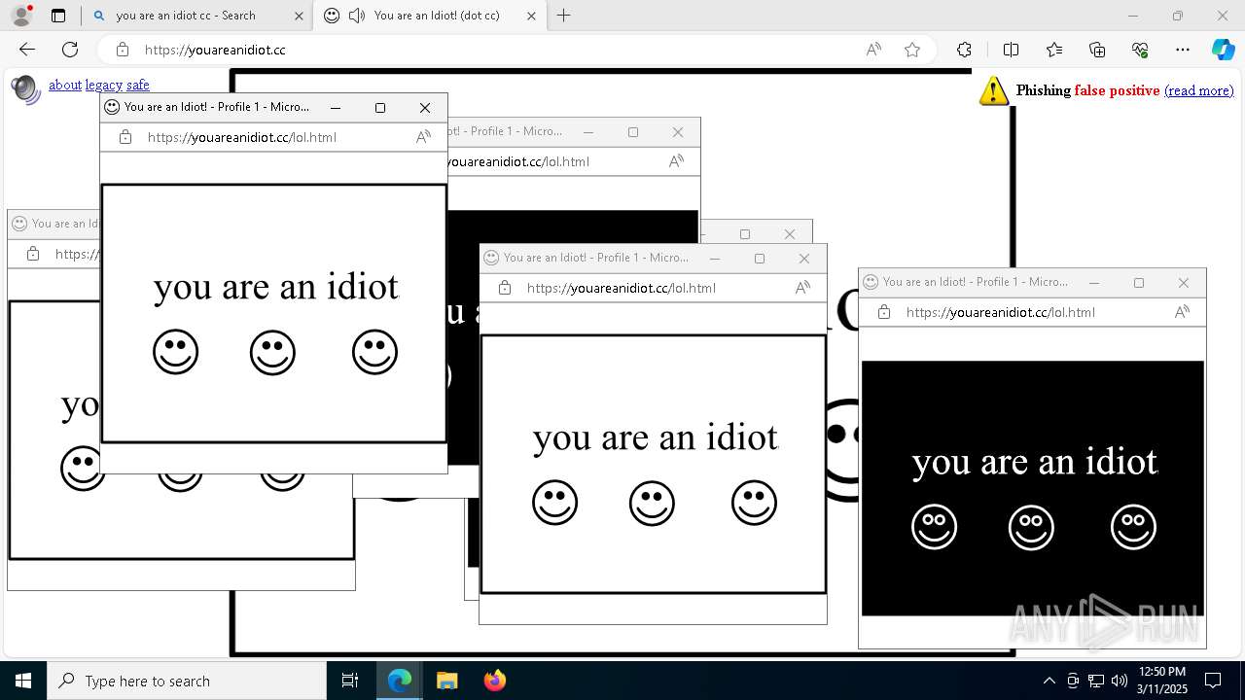Image resolution: width=1245 pixels, height=700 pixels.
Task: Go back with the back arrow
Action: pyautogui.click(x=27, y=50)
